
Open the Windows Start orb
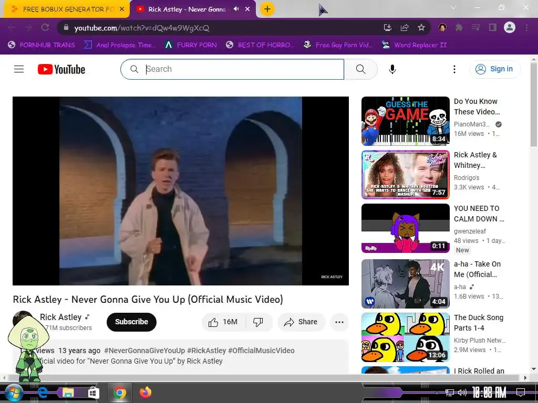tap(13, 393)
